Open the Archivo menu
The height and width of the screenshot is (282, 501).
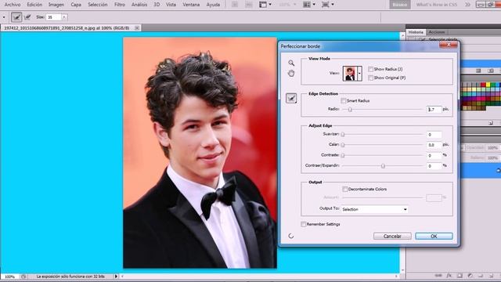pos(13,5)
